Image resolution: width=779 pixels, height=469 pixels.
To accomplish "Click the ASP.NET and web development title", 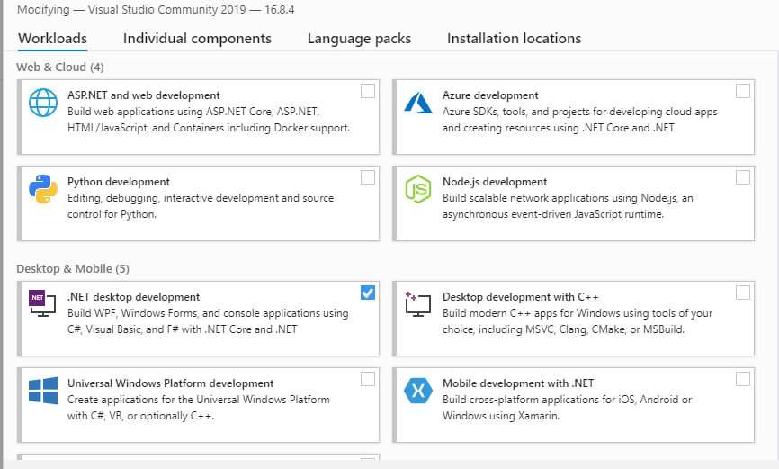I will [144, 95].
